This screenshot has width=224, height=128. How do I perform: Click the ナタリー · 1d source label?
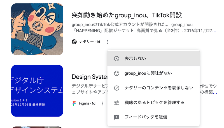click(x=90, y=42)
